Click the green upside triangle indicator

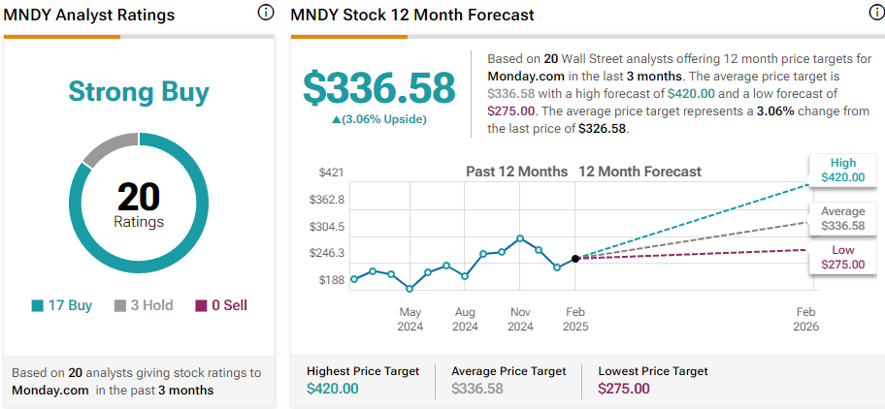coord(337,119)
